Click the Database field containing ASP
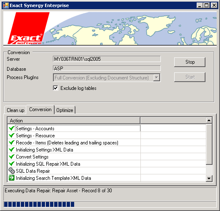220x211 pixels. point(107,68)
